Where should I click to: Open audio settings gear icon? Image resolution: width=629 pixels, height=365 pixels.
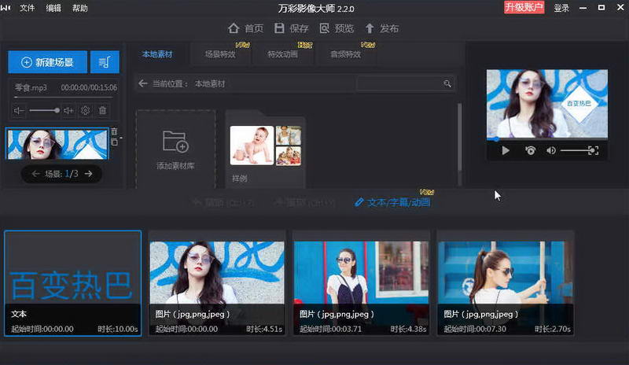point(85,110)
